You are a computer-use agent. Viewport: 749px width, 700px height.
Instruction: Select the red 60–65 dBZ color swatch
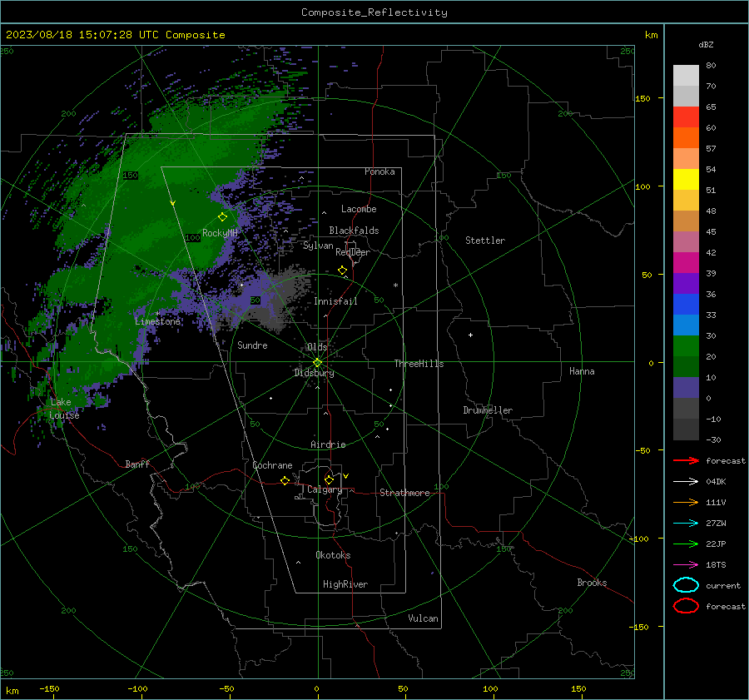686,117
